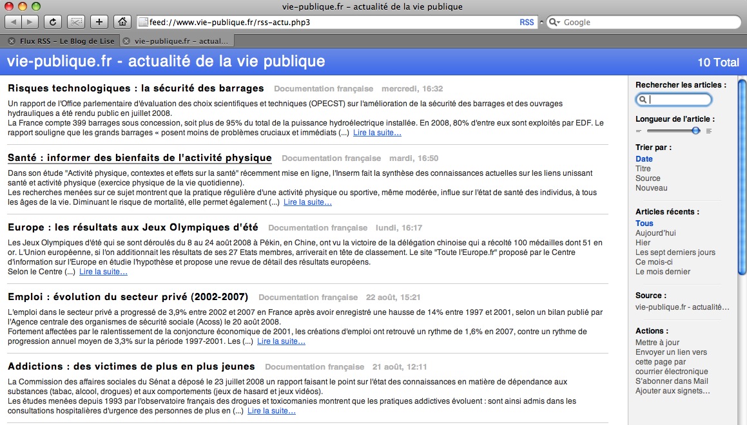The image size is (747, 425).
Task: Click the Forward navigation arrow
Action: click(30, 22)
